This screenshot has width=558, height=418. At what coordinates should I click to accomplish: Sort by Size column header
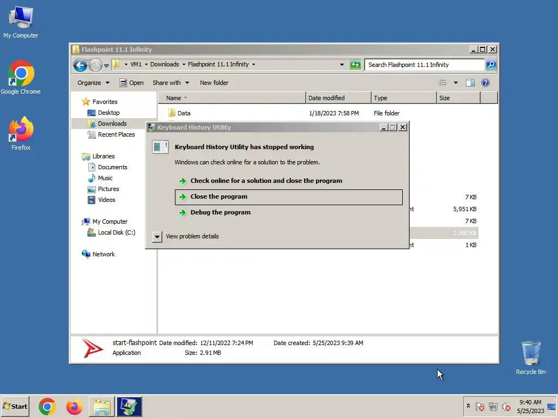coord(458,98)
